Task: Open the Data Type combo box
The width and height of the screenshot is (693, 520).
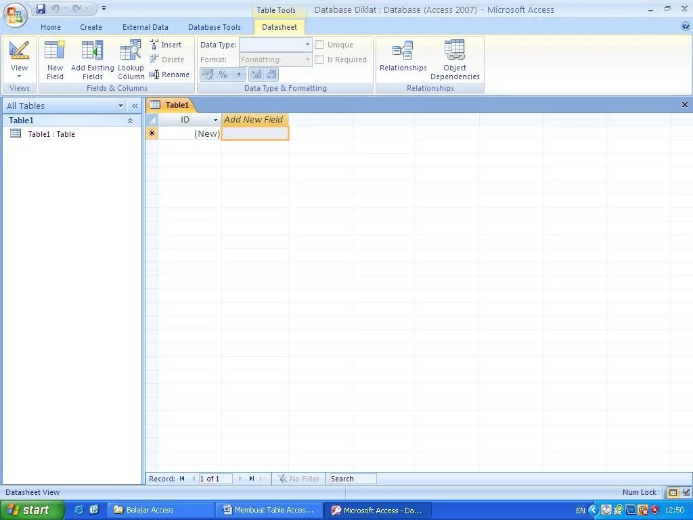Action: click(x=275, y=45)
